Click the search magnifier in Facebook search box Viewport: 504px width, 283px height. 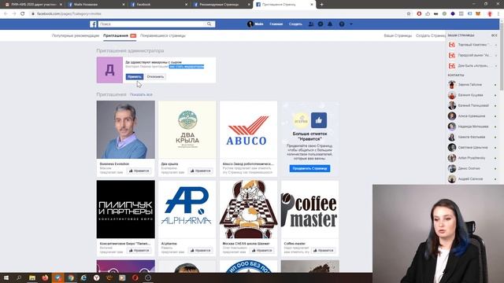coord(209,24)
